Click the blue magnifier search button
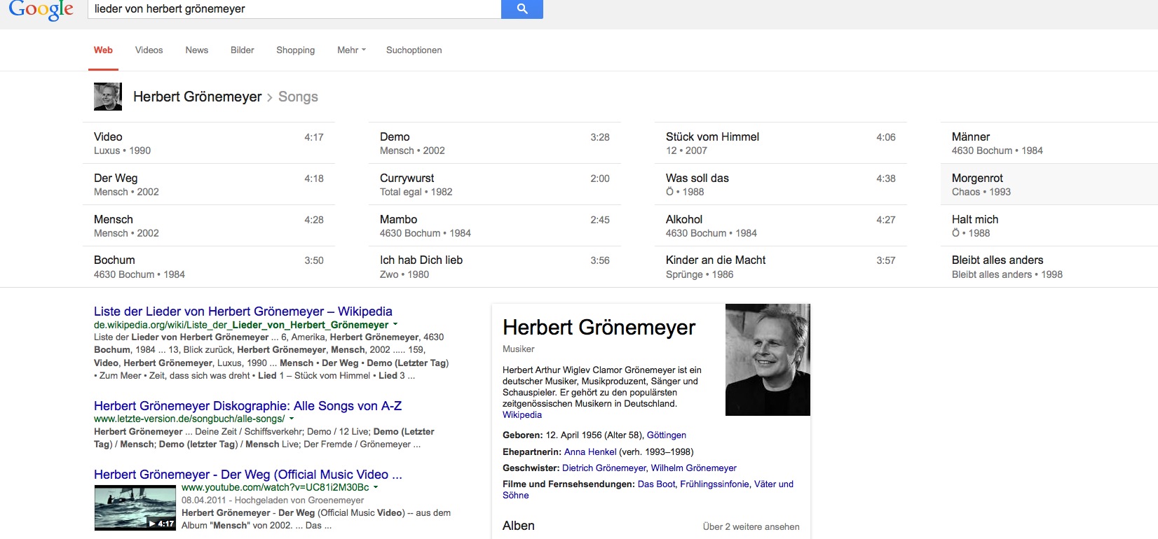This screenshot has height=539, width=1158. 522,9
